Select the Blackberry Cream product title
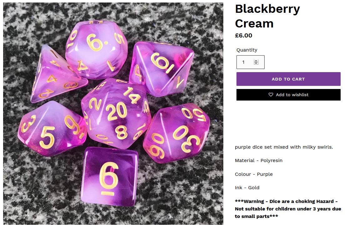345x227 pixels. (267, 16)
